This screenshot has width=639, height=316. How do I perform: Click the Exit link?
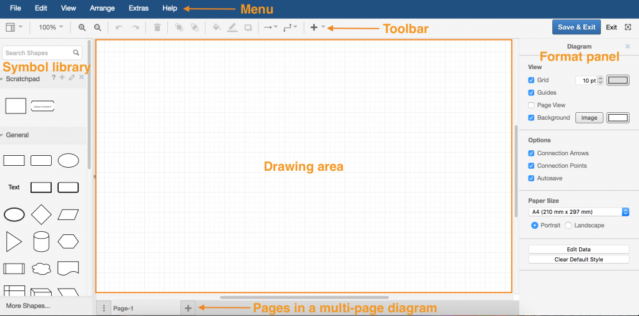(x=612, y=27)
